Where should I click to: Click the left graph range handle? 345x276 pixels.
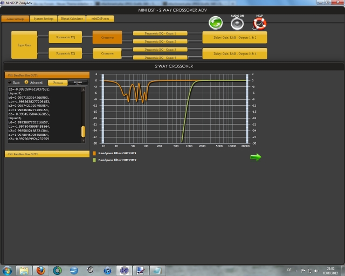pos(103,109)
